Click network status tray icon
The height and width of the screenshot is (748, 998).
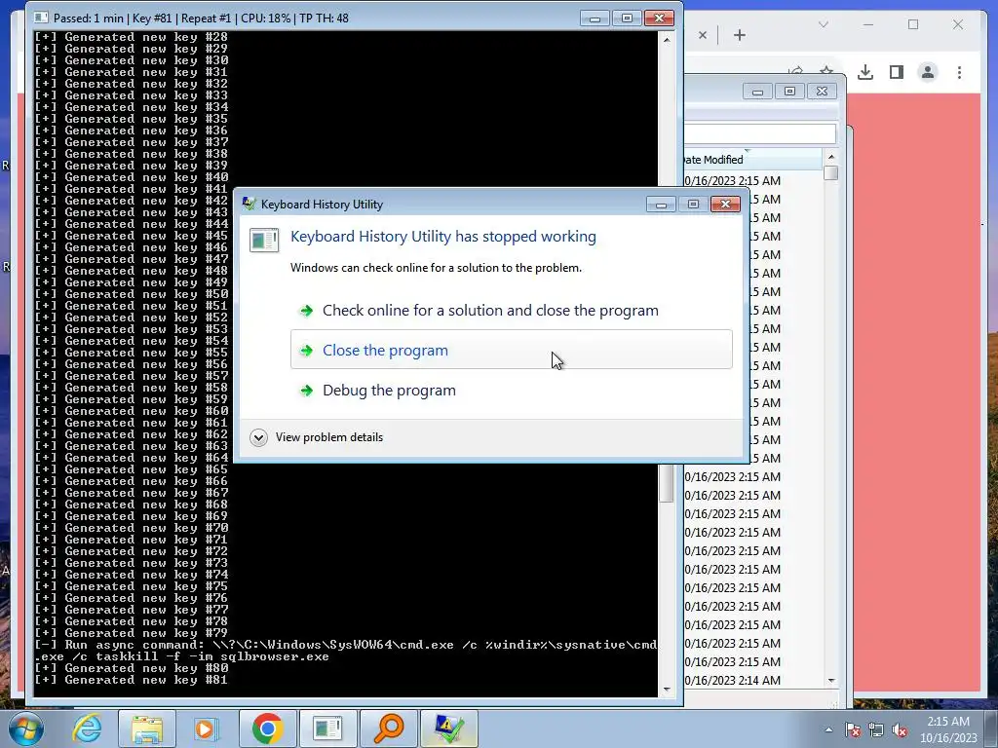876,729
